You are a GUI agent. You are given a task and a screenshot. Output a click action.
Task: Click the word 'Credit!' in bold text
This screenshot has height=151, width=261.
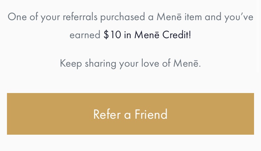(176, 35)
